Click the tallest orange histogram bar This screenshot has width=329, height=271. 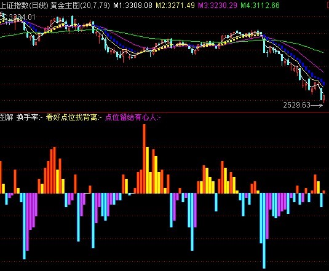tap(144, 159)
